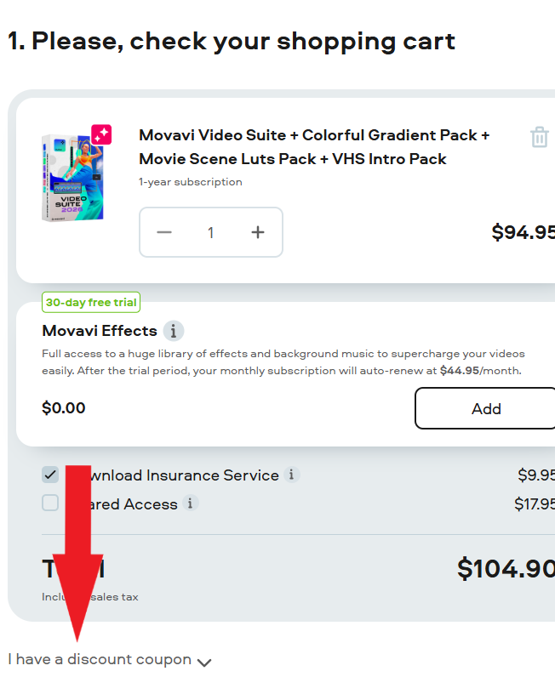The width and height of the screenshot is (555, 694).
Task: Select the 30-day free trial badge
Action: pyautogui.click(x=90, y=302)
